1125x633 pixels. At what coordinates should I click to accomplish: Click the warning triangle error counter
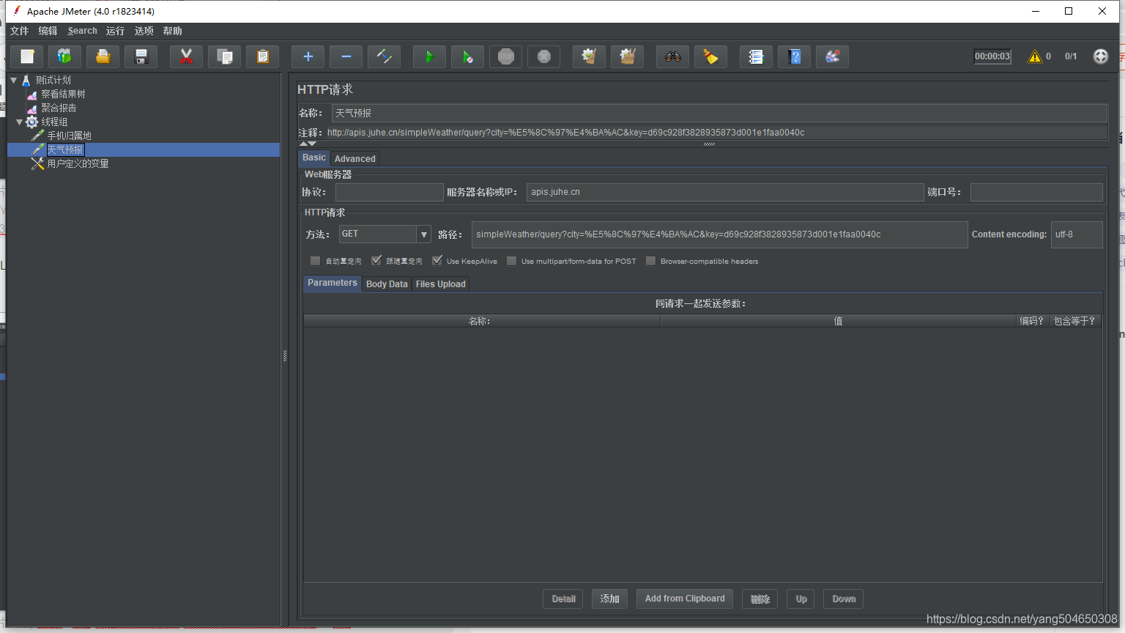click(1035, 56)
